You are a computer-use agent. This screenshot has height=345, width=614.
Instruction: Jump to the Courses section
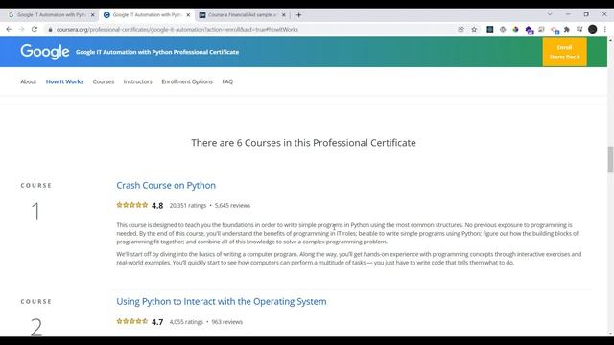tap(104, 81)
